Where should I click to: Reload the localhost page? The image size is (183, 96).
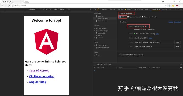tap(9, 6)
